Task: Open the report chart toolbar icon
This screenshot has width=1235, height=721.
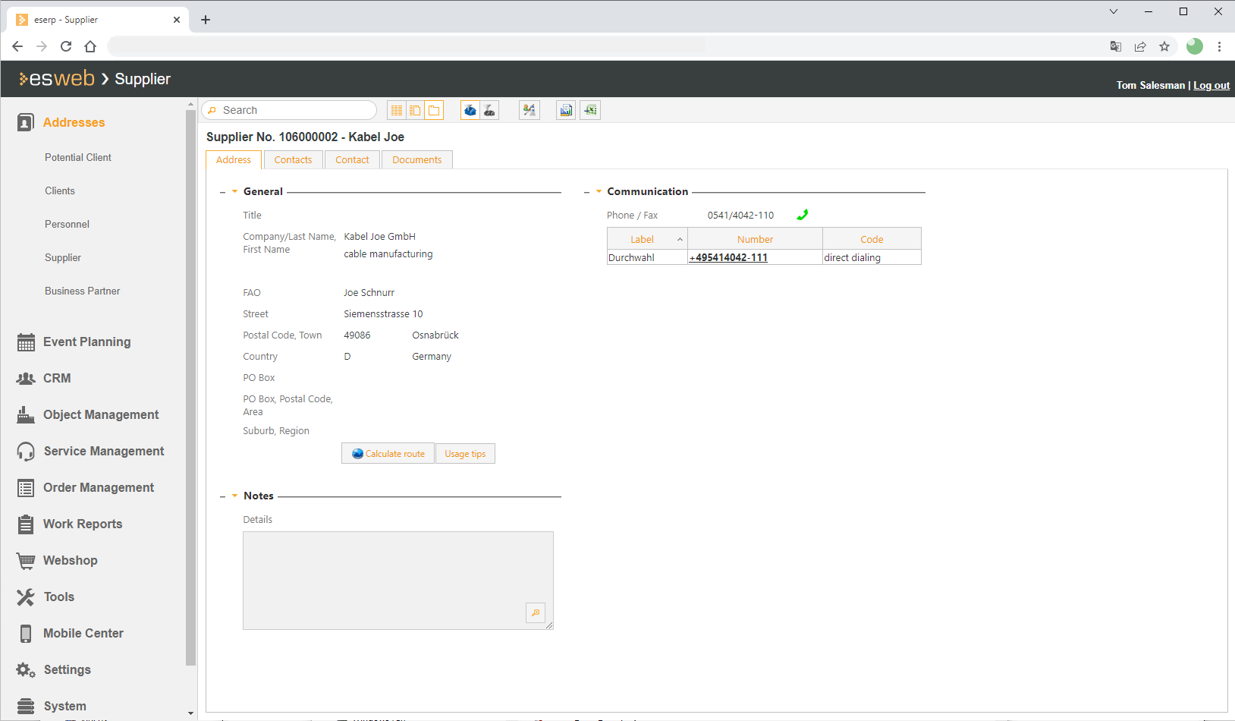Action: pos(566,111)
